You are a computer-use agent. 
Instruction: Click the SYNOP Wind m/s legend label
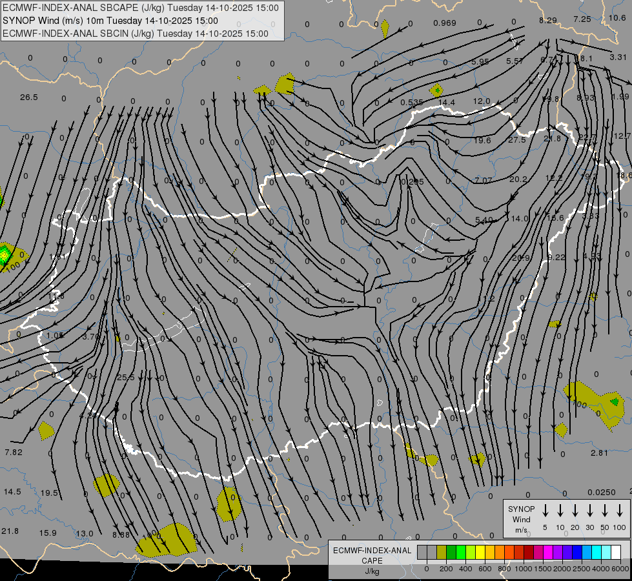[x=521, y=519]
